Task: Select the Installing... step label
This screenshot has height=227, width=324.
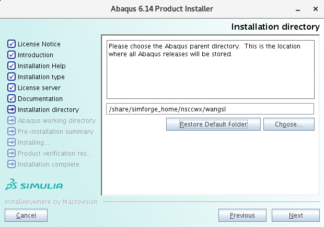Action: pyautogui.click(x=33, y=143)
